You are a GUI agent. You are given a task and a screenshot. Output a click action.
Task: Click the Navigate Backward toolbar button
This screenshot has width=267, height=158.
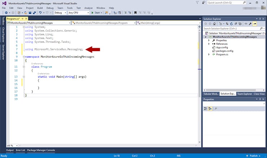(x=6, y=13)
